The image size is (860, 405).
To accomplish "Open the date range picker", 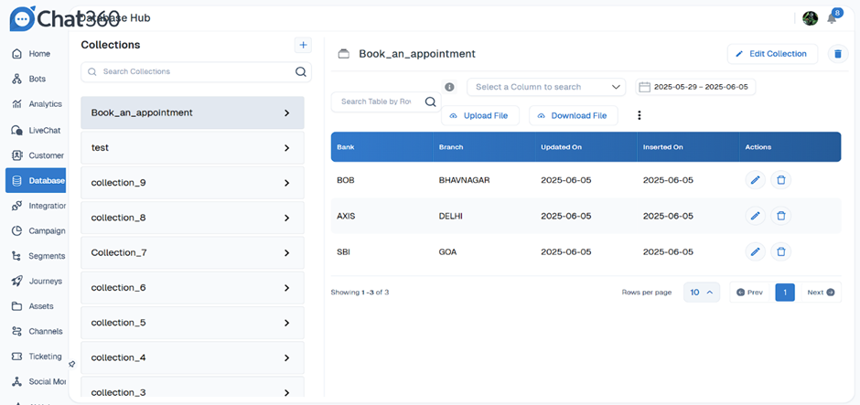I will 695,87.
